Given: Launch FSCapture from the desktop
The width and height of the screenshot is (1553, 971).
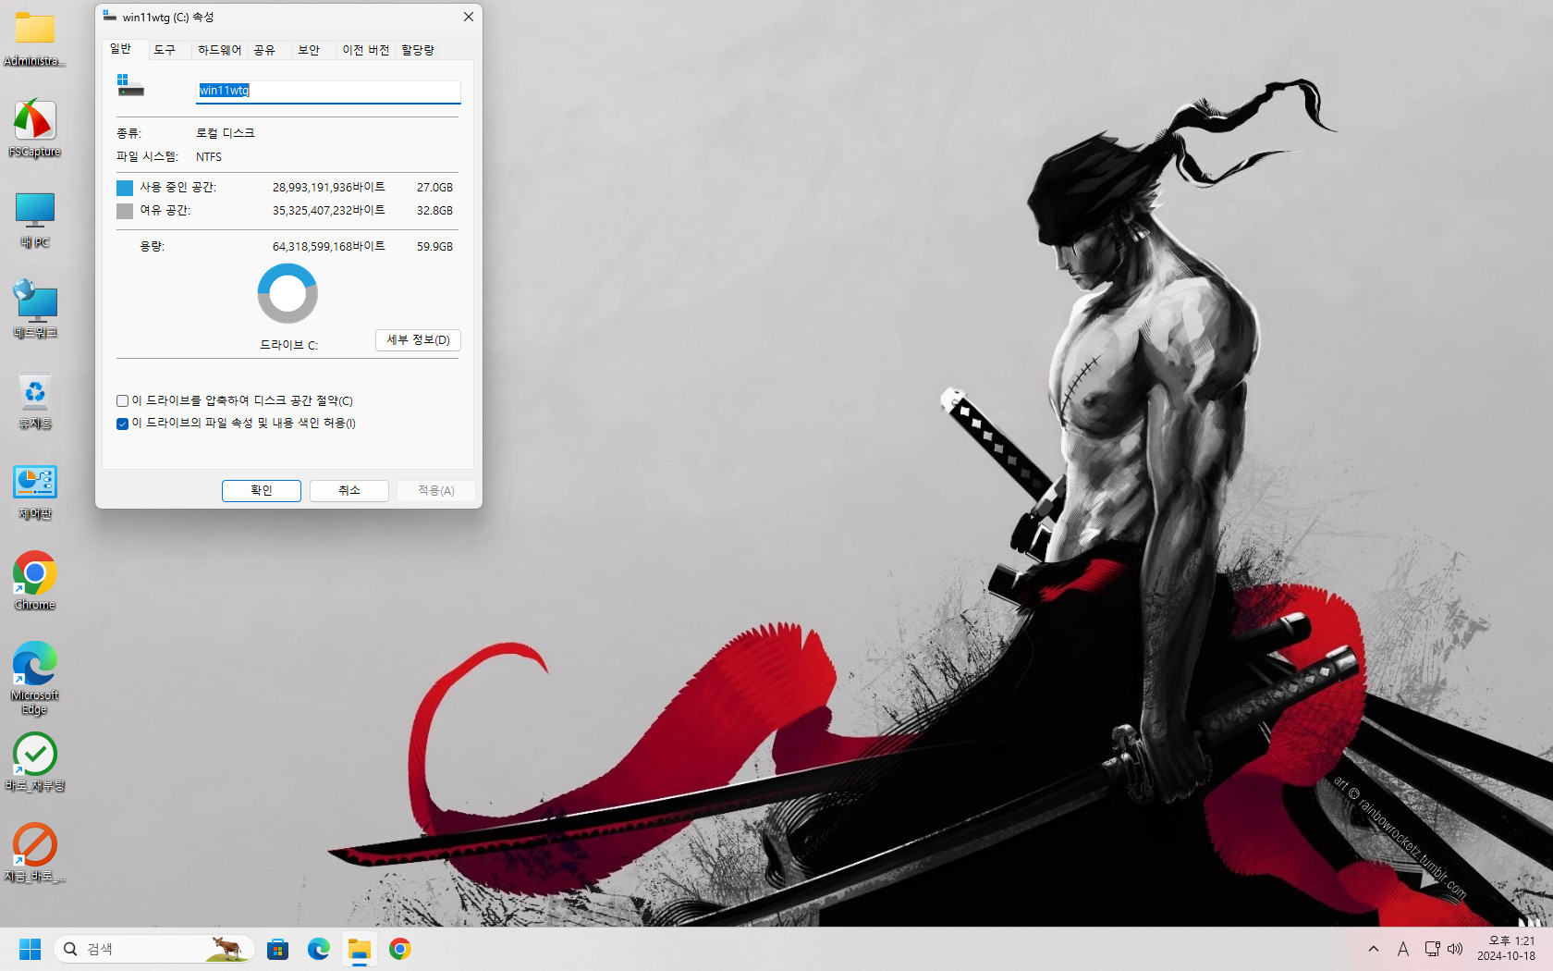Looking at the screenshot, I should click(x=35, y=129).
